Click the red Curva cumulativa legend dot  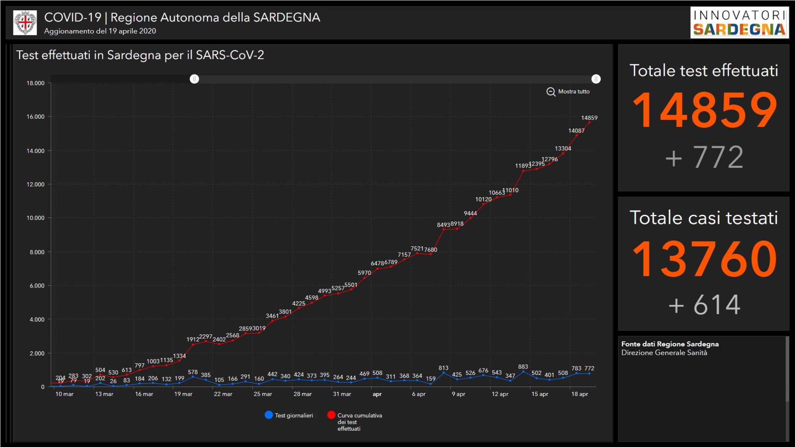tap(331, 415)
